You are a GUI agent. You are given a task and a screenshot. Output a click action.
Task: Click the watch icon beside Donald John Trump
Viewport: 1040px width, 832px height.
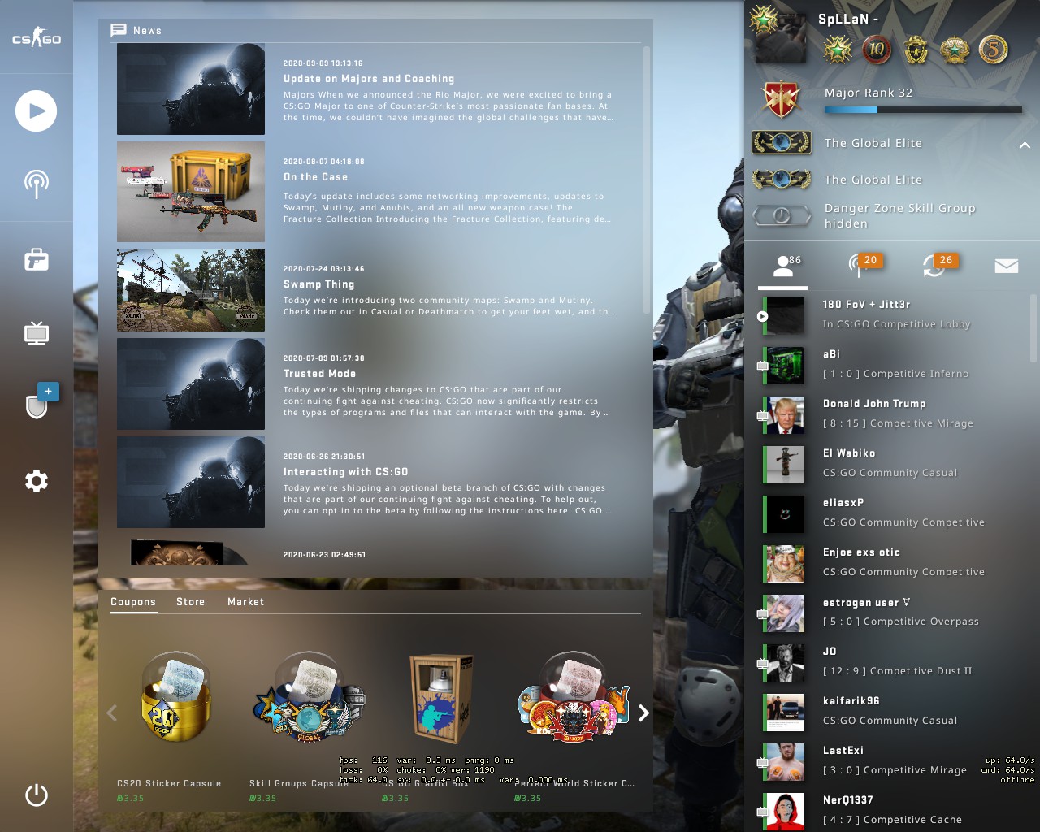[763, 416]
